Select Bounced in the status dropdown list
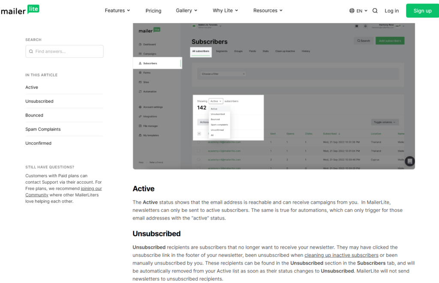 (x=215, y=119)
